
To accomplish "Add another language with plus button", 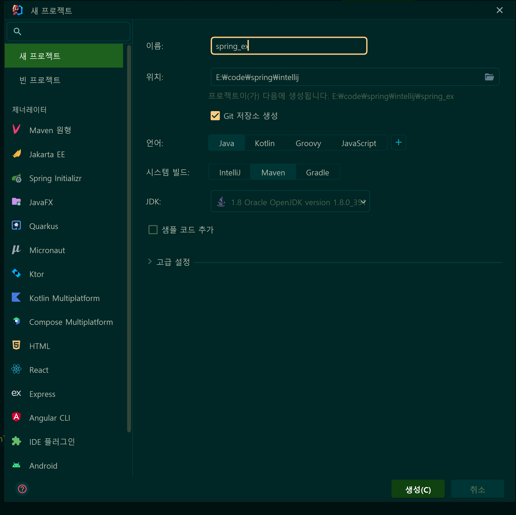I will 399,142.
